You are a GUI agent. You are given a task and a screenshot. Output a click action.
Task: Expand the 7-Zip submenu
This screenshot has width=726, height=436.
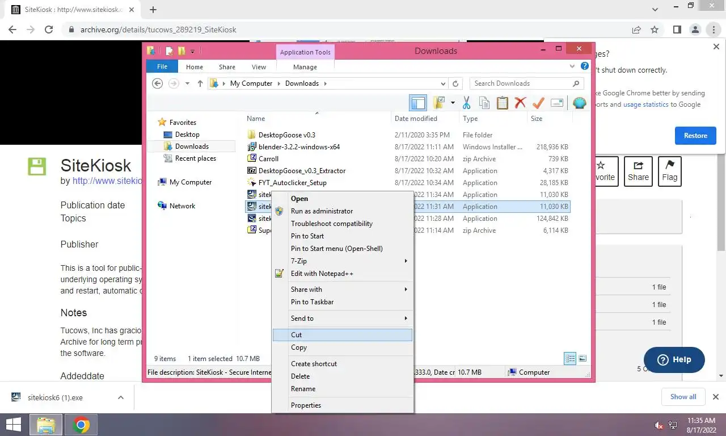343,261
